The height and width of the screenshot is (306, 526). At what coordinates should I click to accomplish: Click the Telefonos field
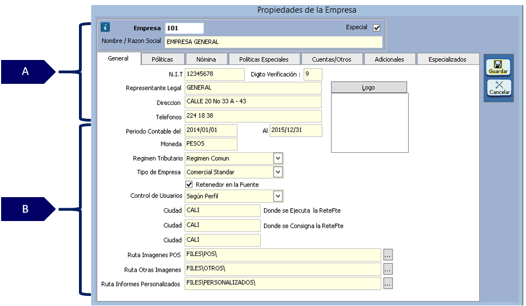pyautogui.click(x=254, y=116)
